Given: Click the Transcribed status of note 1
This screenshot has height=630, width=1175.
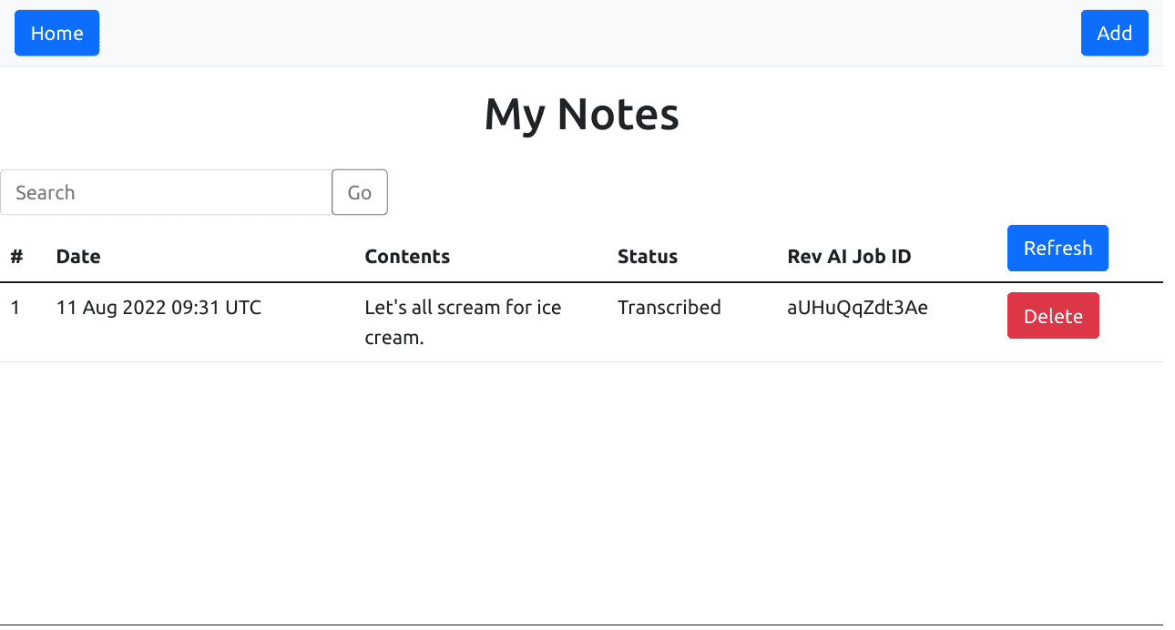Looking at the screenshot, I should 669,308.
